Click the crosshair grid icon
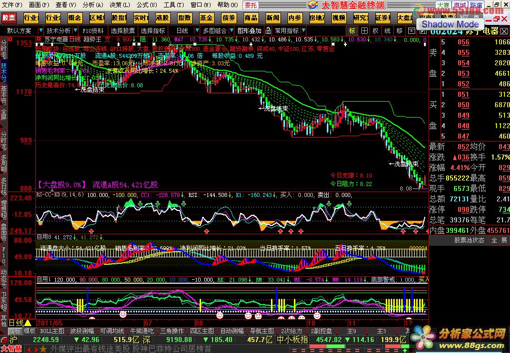 point(364,31)
